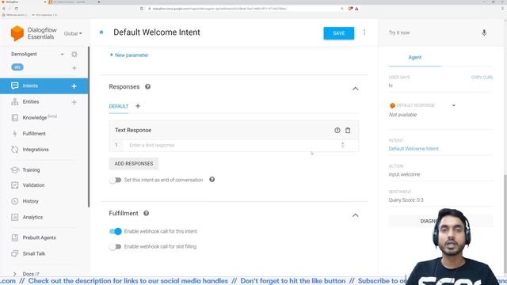Click the Integrations circular arrows icon
Screen dimensions: 507x285
(x=14, y=150)
